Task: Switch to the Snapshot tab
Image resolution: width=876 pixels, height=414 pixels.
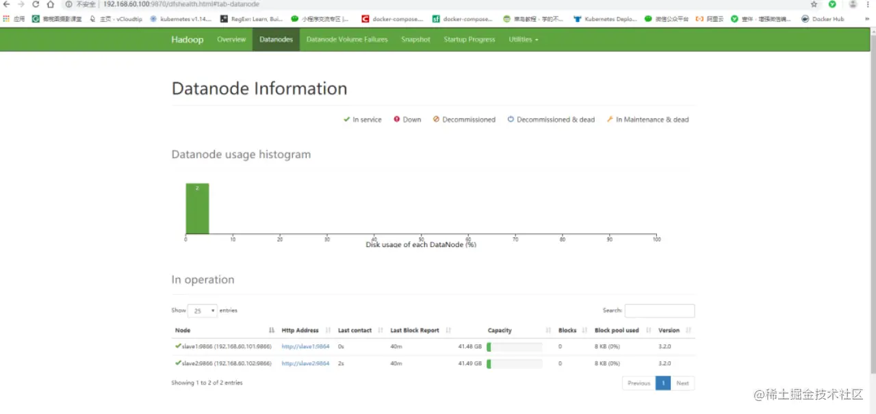Action: pyautogui.click(x=415, y=40)
